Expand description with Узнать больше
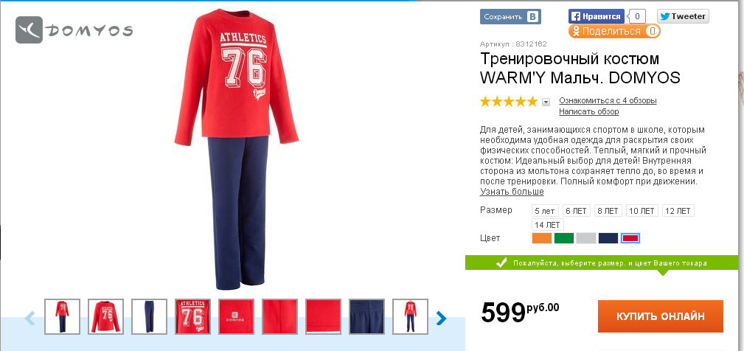The image size is (744, 351). (x=512, y=192)
